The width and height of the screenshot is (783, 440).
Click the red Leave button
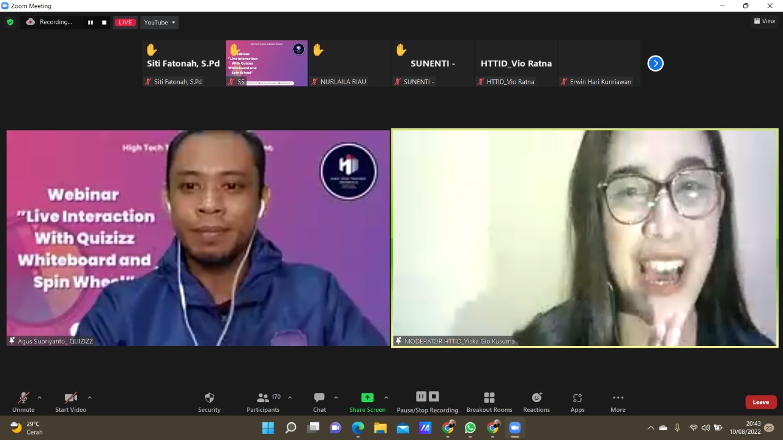tap(761, 402)
